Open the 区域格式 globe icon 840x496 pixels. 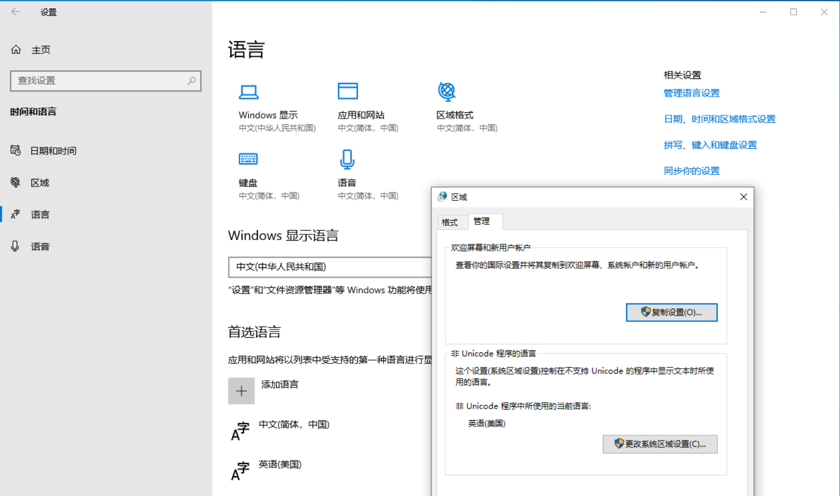click(x=447, y=91)
